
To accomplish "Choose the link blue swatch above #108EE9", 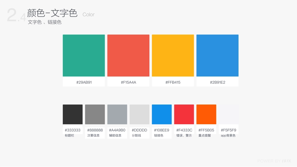I will click(162, 114).
